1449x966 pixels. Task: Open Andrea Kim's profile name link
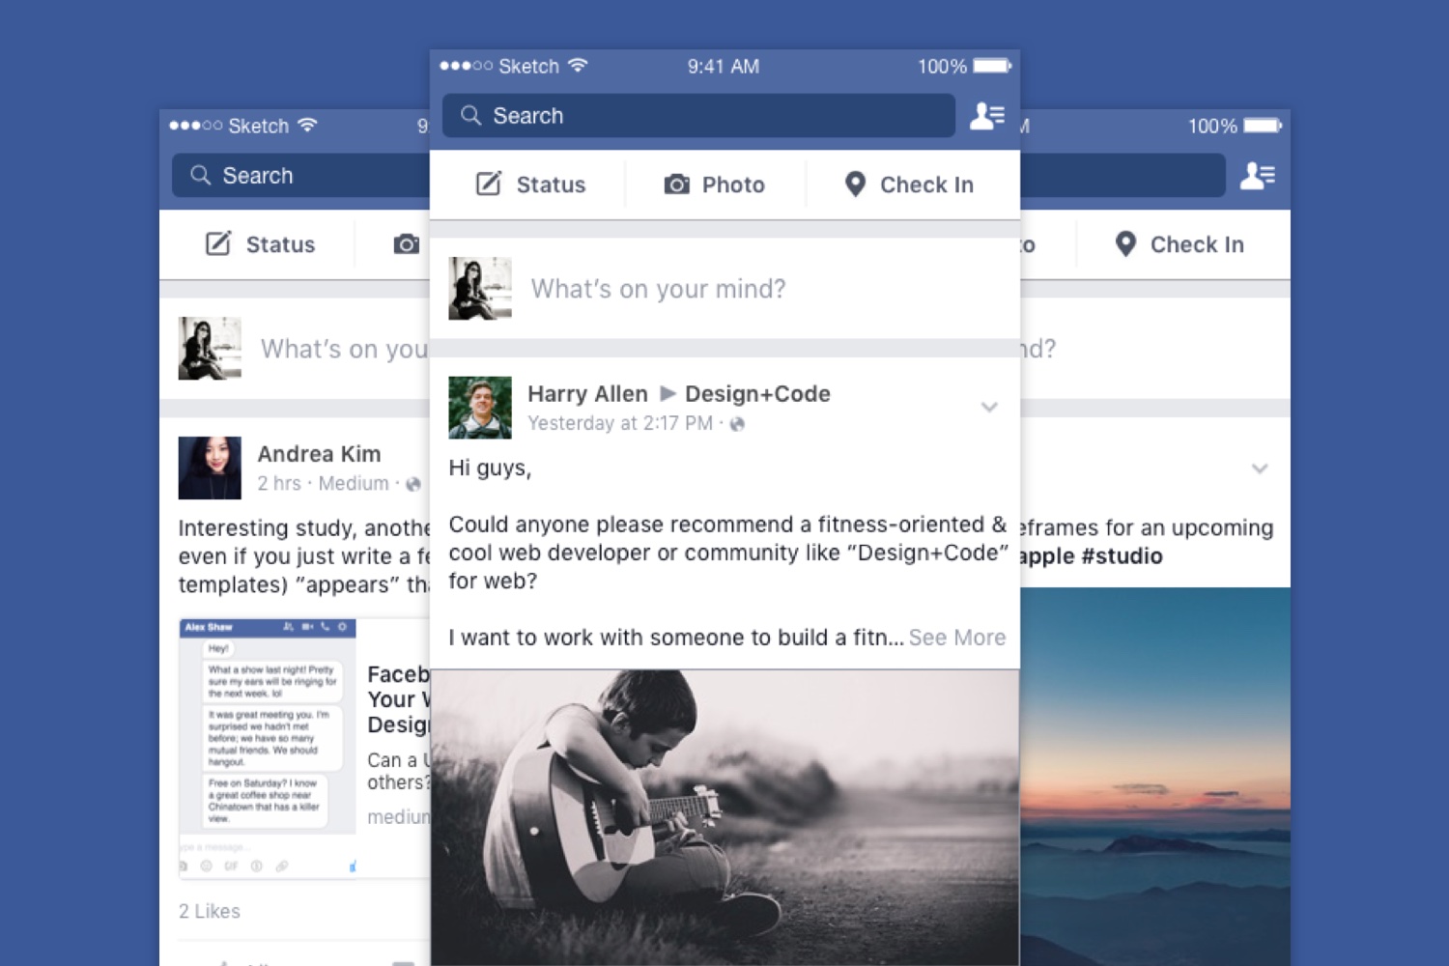pos(319,454)
